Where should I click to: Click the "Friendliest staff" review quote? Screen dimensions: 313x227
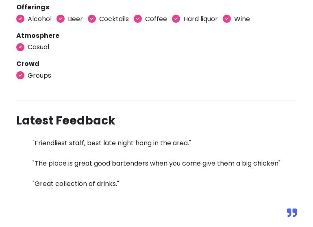[112, 143]
